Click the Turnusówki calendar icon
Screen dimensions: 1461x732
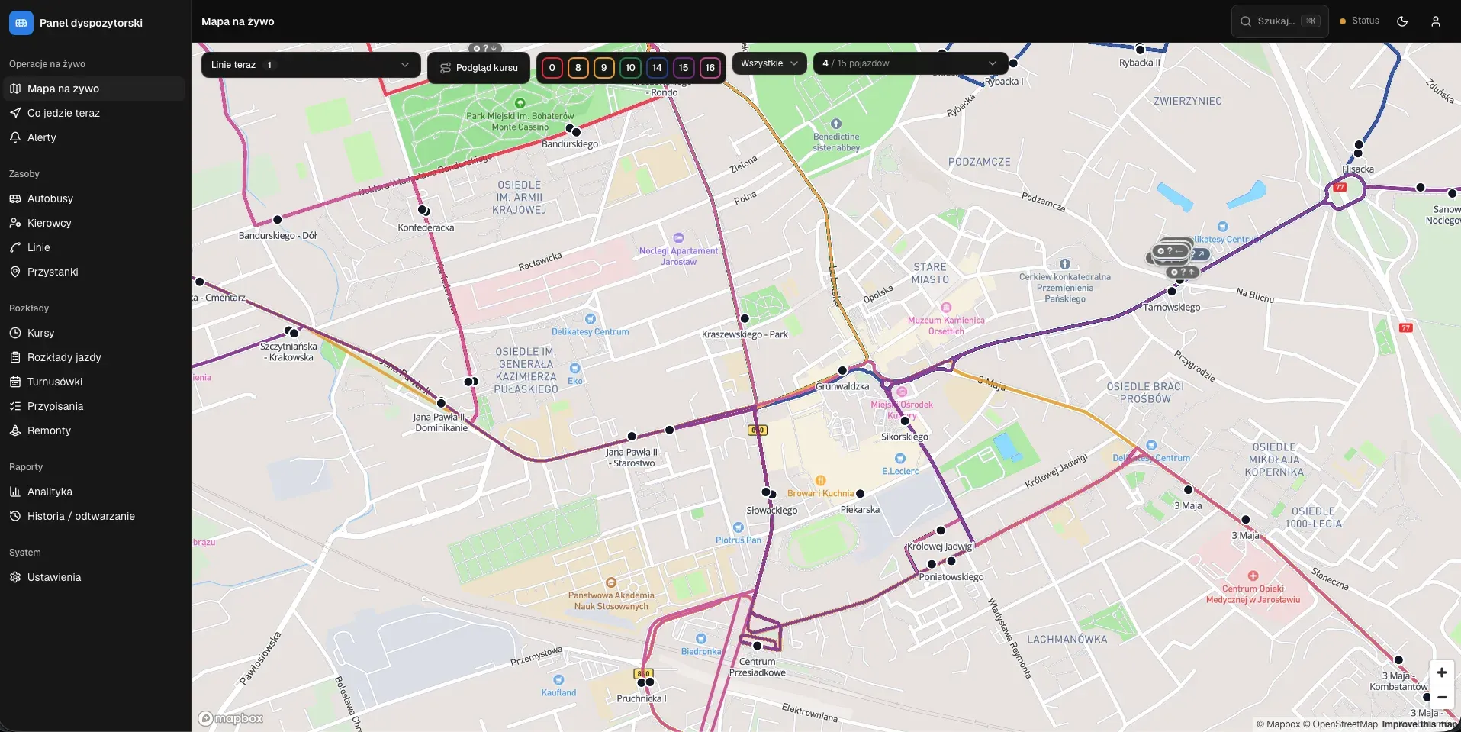pyautogui.click(x=15, y=382)
